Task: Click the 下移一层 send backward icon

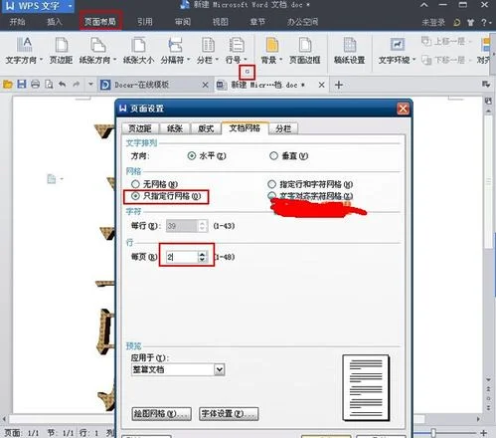Action: (426, 60)
